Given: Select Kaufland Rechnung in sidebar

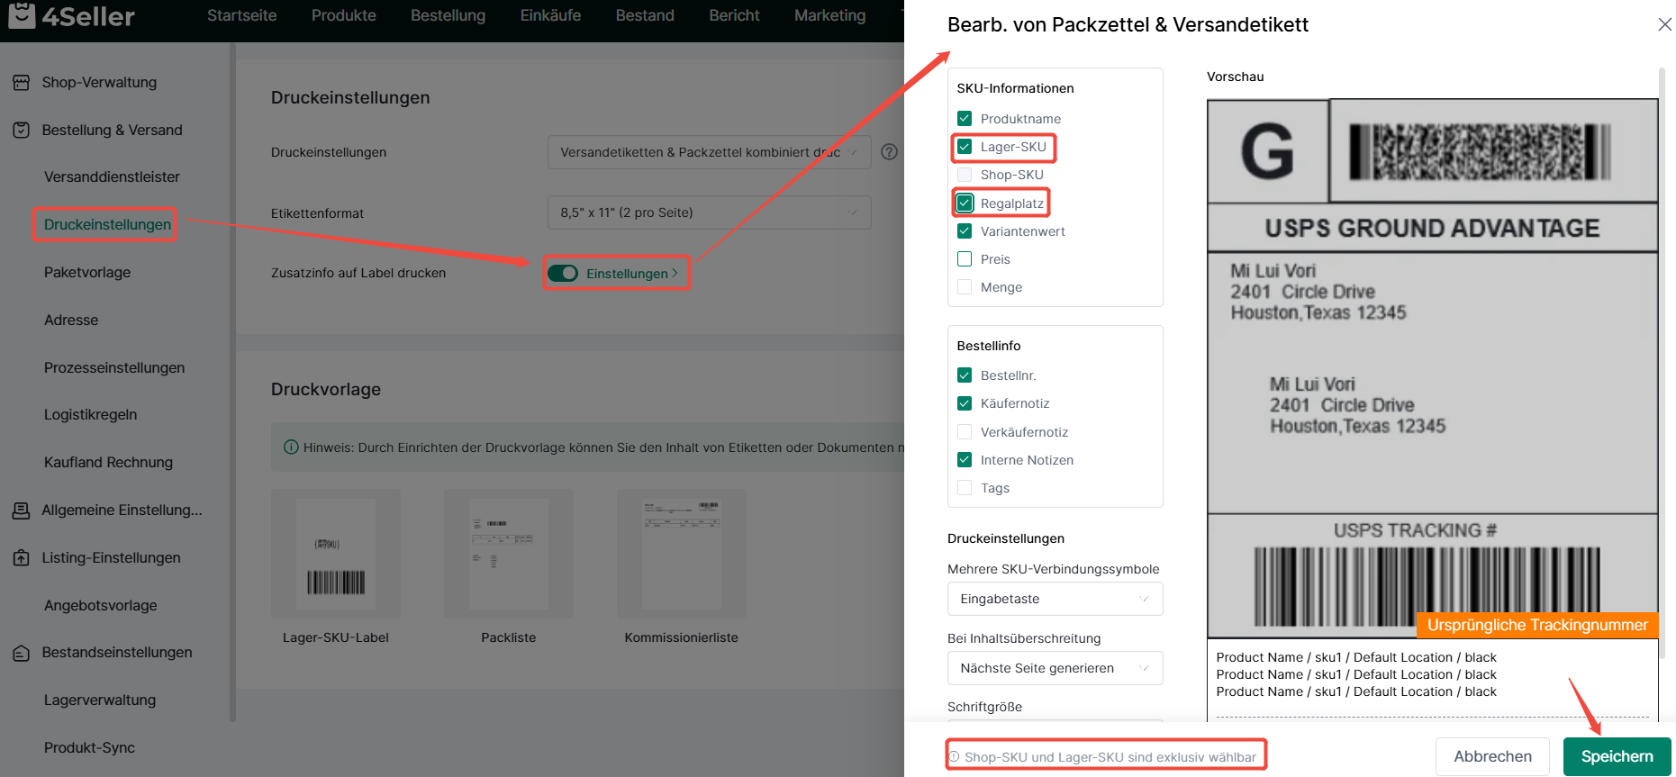Looking at the screenshot, I should point(108,463).
